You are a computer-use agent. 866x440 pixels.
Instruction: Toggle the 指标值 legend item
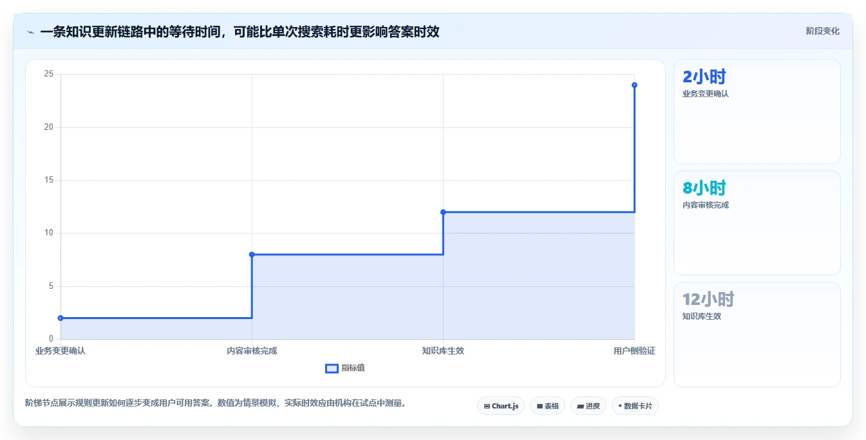pyautogui.click(x=345, y=368)
